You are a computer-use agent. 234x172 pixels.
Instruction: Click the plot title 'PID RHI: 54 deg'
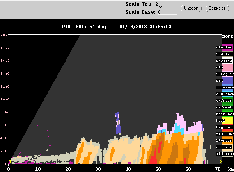(x=84, y=27)
